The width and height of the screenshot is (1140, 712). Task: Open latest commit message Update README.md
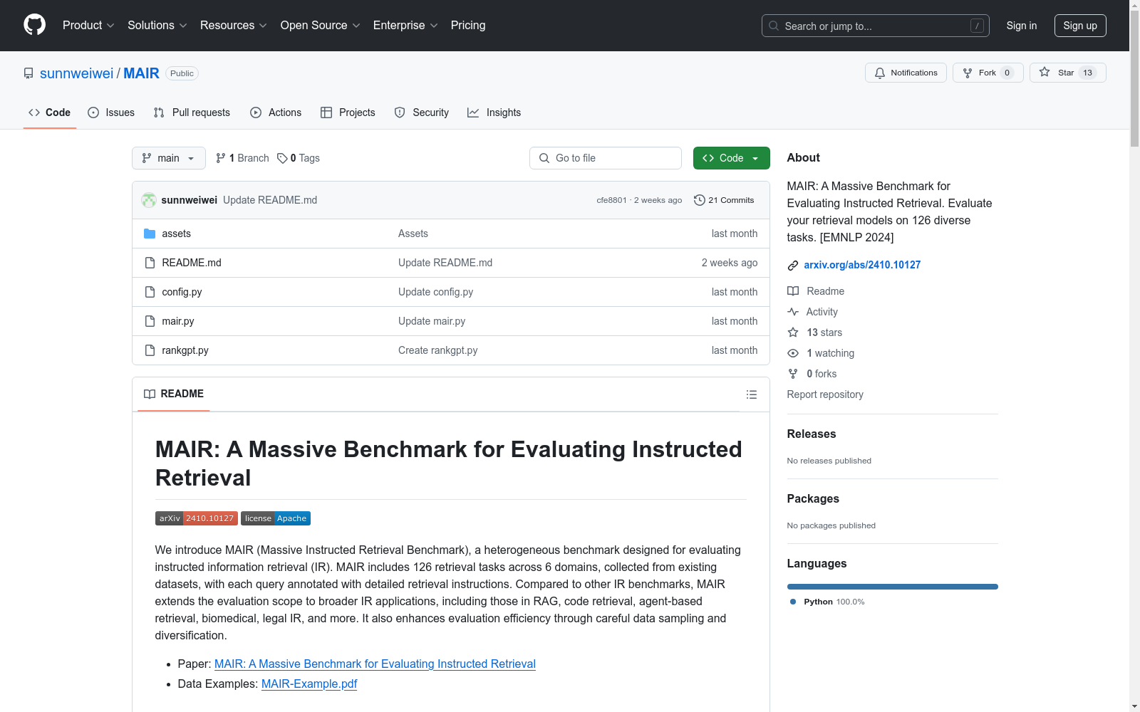(x=270, y=200)
